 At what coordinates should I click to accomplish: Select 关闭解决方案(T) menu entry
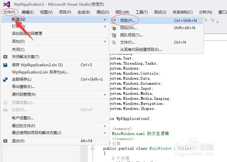coord(55,57)
